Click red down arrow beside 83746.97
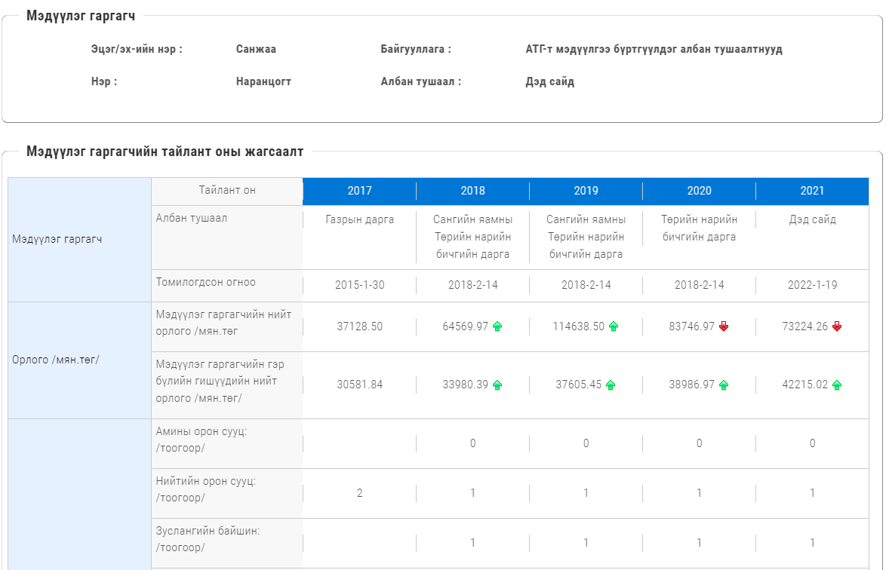Viewport: 886px width, 570px height. tap(724, 326)
